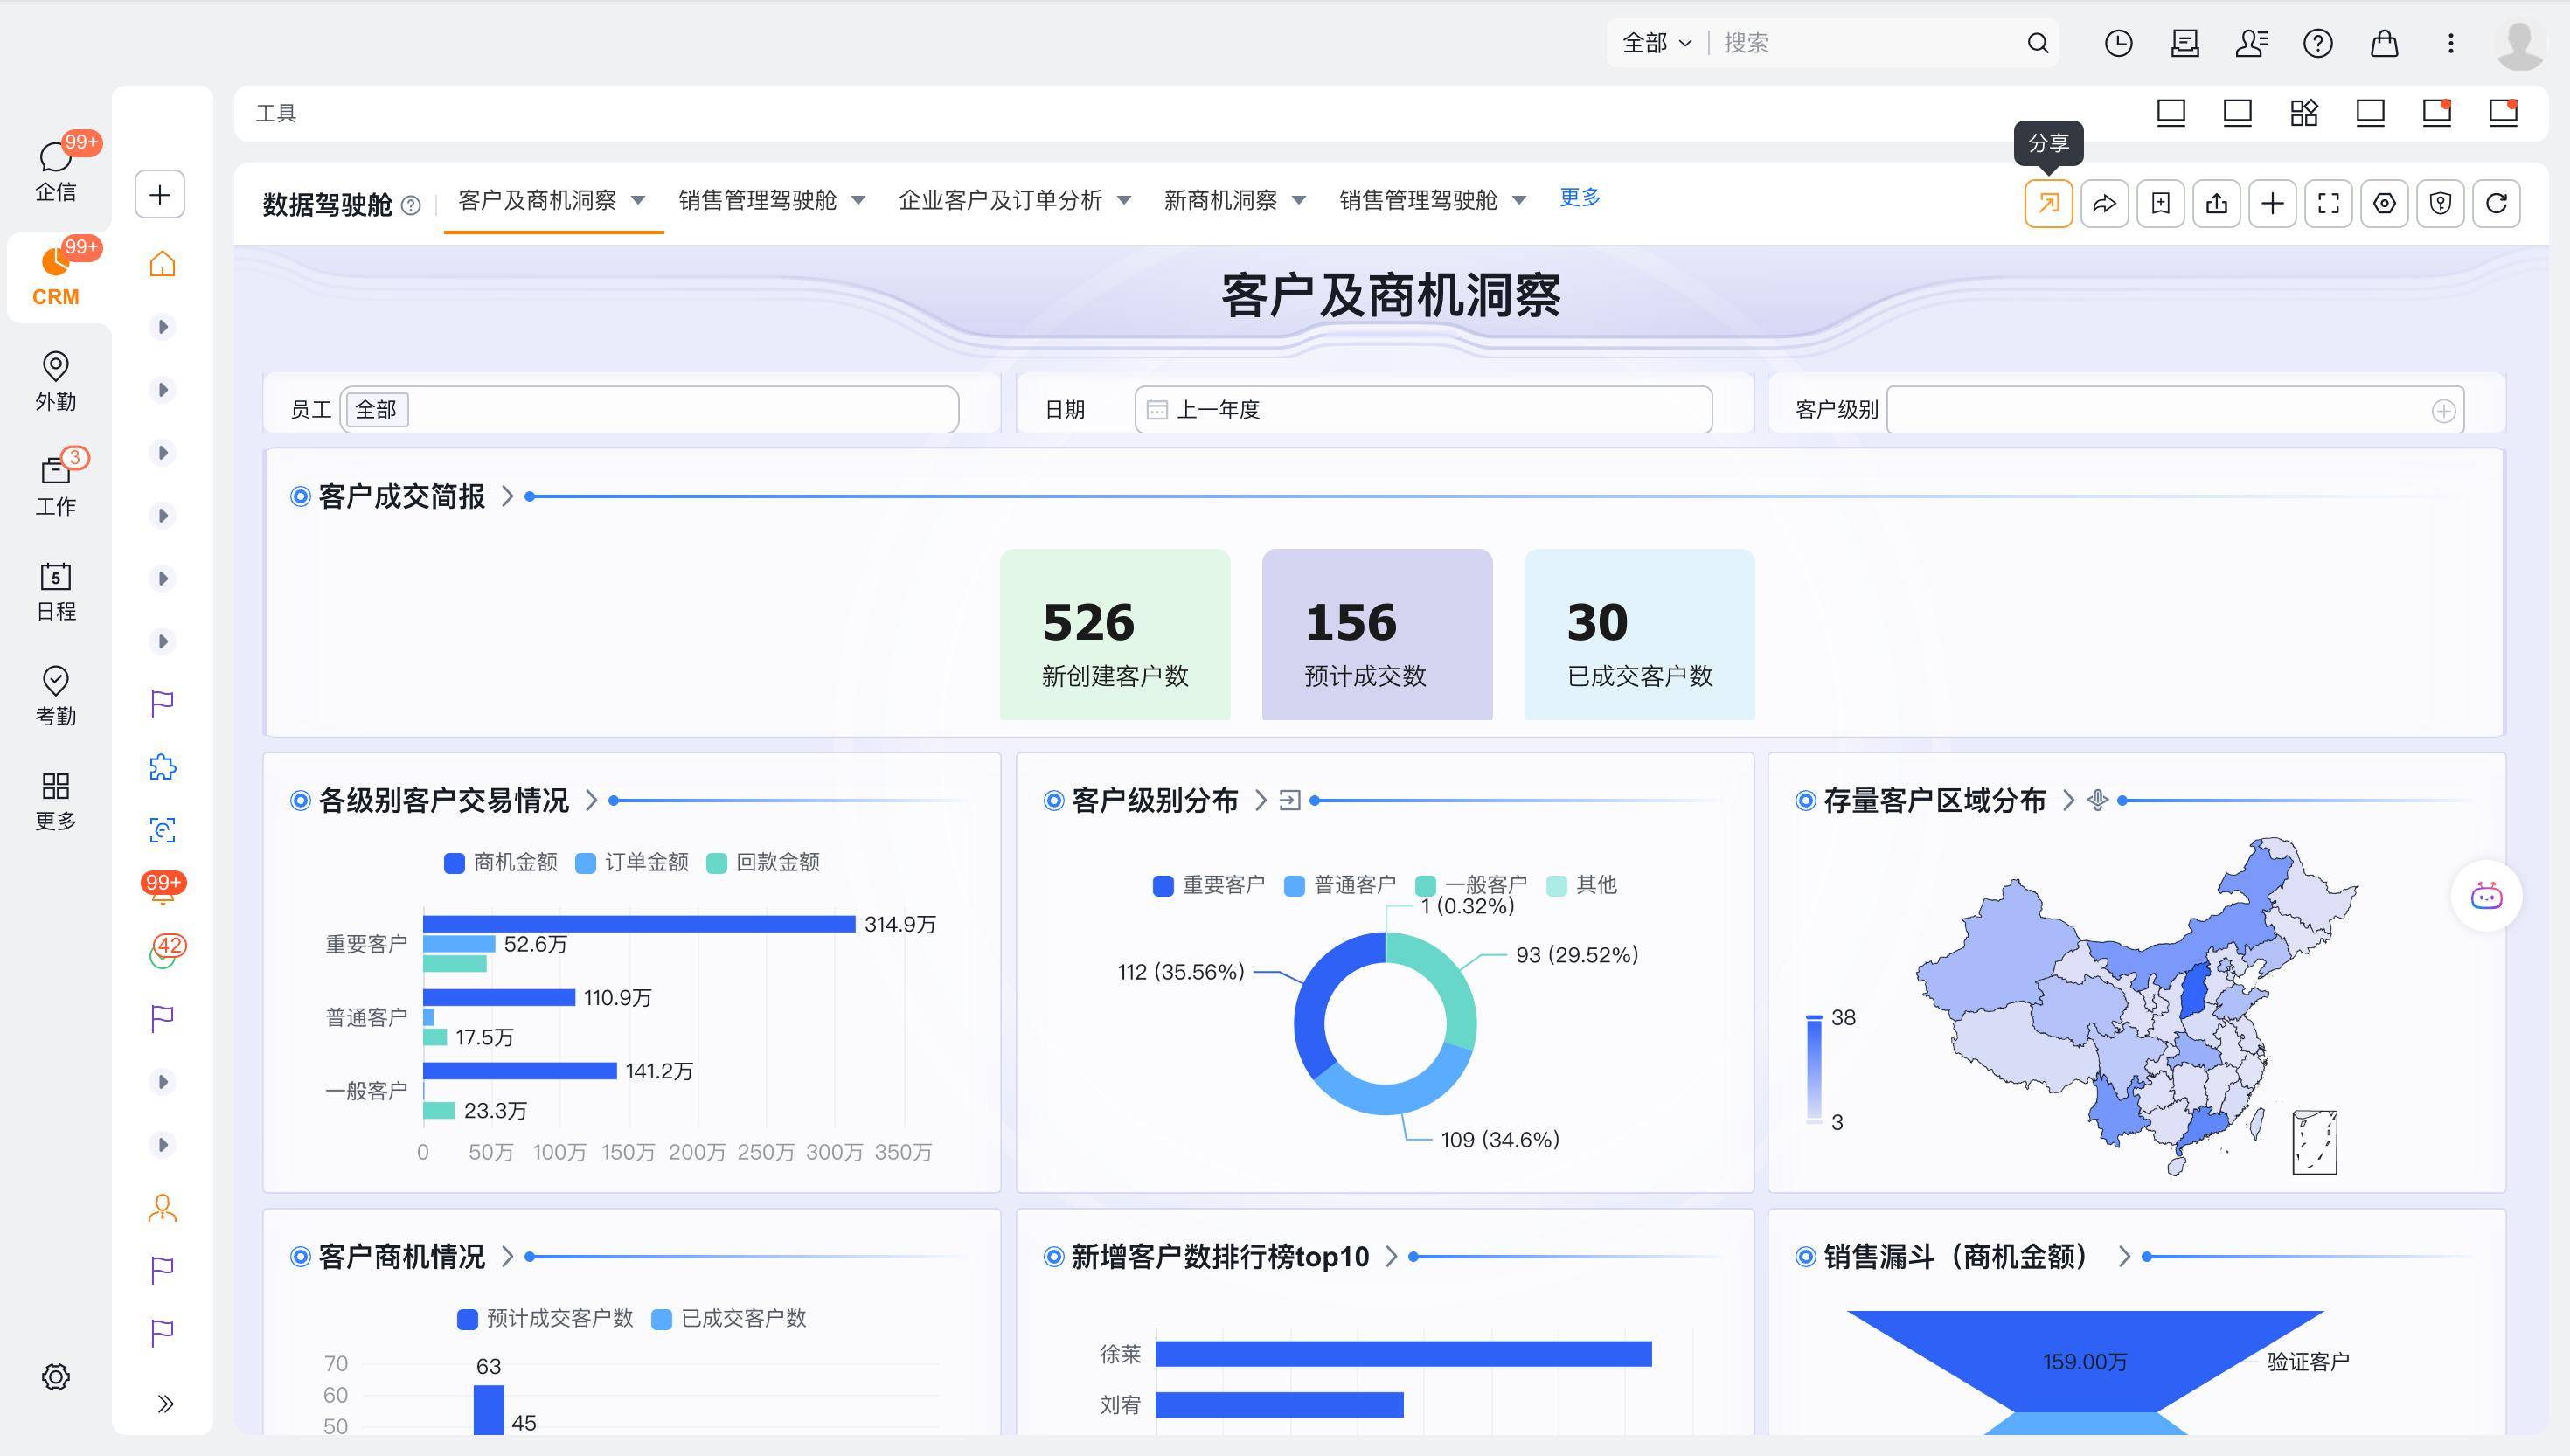
Task: Click the 156 预计成交数 card
Action: tap(1377, 634)
